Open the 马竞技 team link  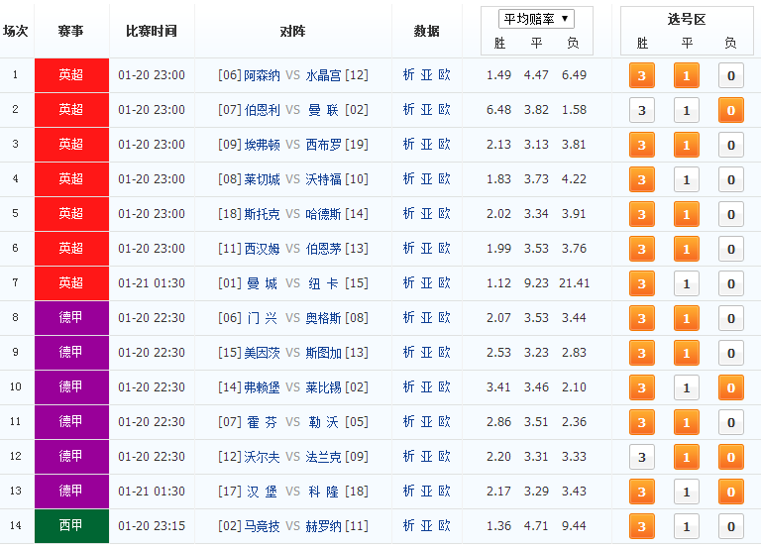[262, 526]
